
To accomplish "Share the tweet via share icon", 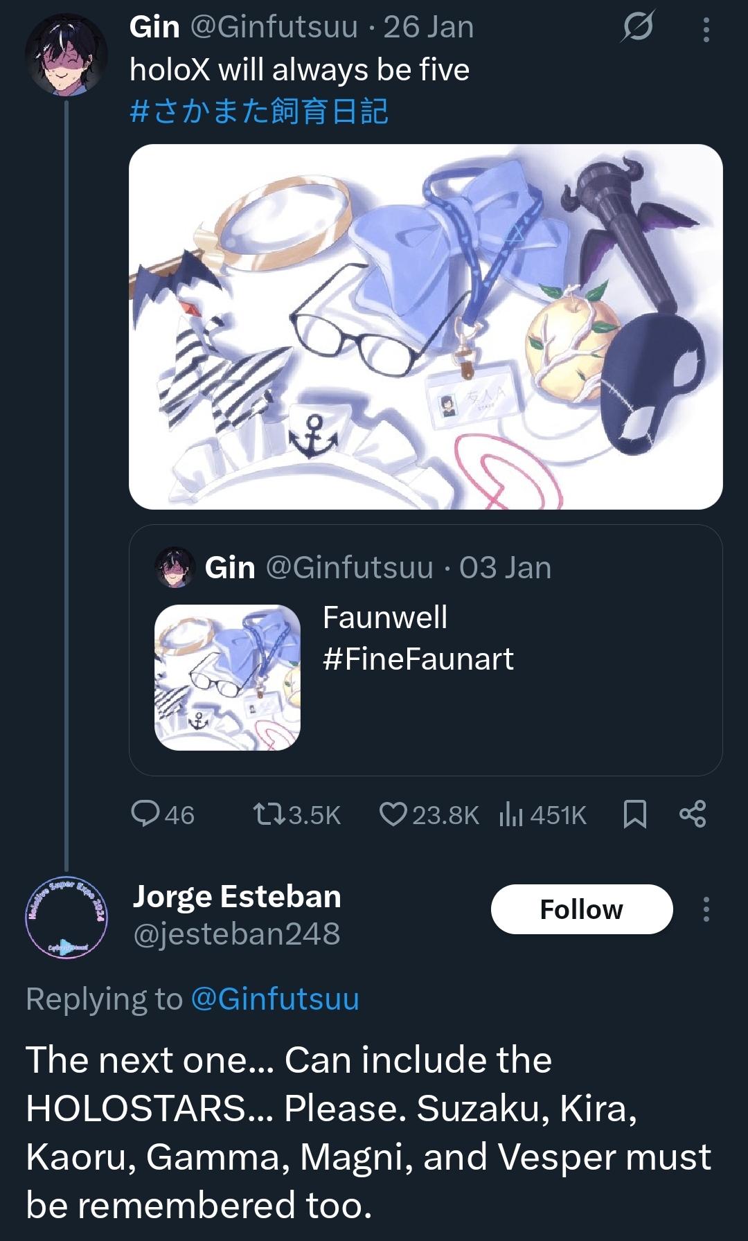I will click(x=692, y=814).
